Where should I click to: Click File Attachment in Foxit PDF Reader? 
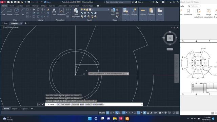coord(199,13)
